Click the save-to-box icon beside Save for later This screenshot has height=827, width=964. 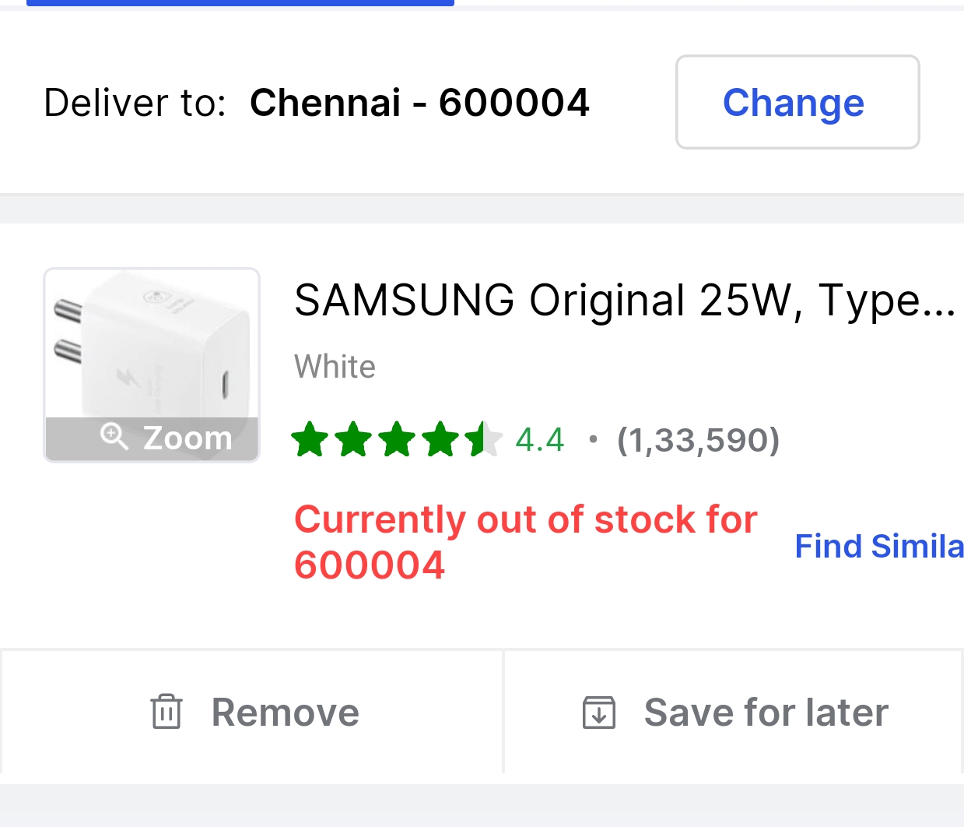pyautogui.click(x=599, y=713)
